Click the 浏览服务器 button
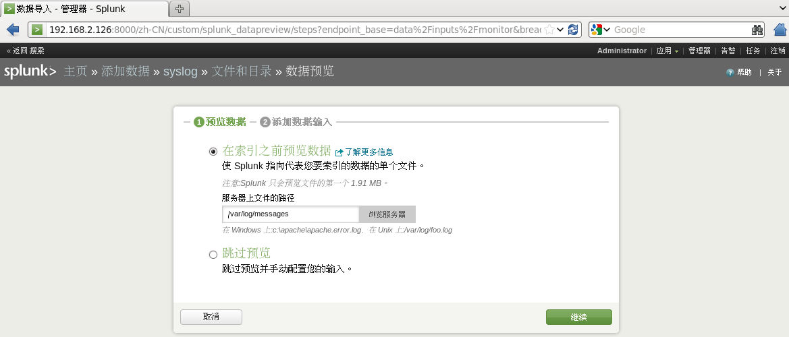789x337 pixels. [387, 214]
